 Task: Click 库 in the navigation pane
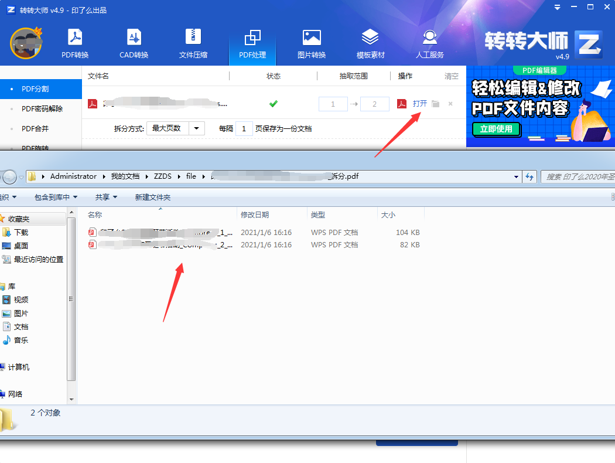tap(11, 287)
